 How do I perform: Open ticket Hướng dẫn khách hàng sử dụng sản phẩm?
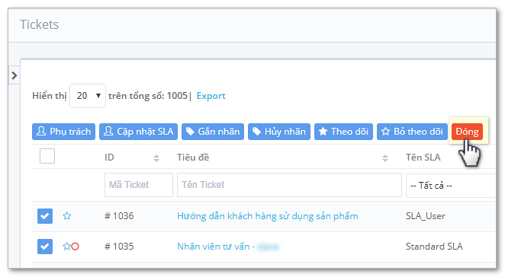(267, 216)
